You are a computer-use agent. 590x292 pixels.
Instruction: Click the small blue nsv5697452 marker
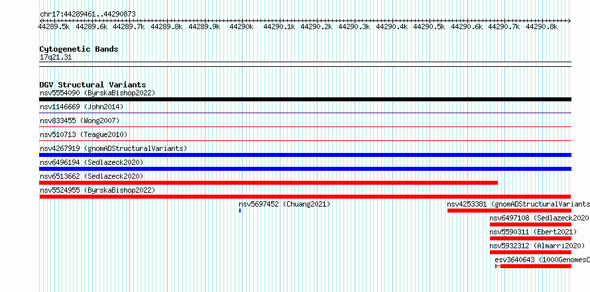[240, 211]
